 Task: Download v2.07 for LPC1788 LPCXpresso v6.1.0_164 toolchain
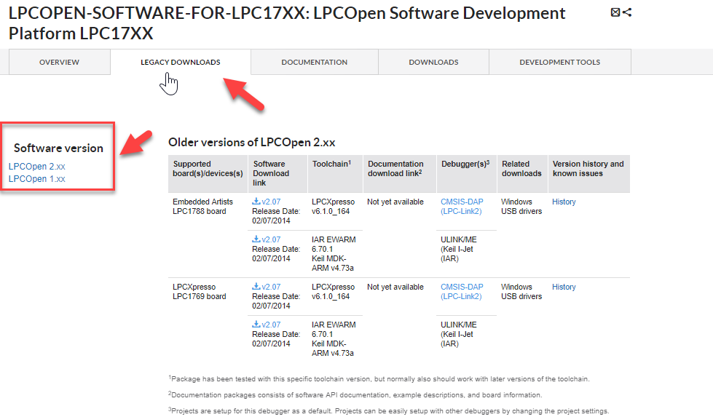point(267,202)
